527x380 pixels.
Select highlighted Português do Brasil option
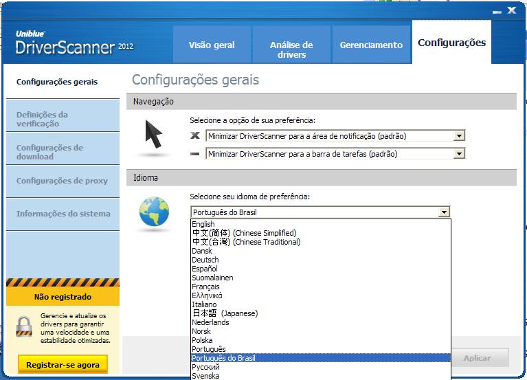(x=321, y=358)
